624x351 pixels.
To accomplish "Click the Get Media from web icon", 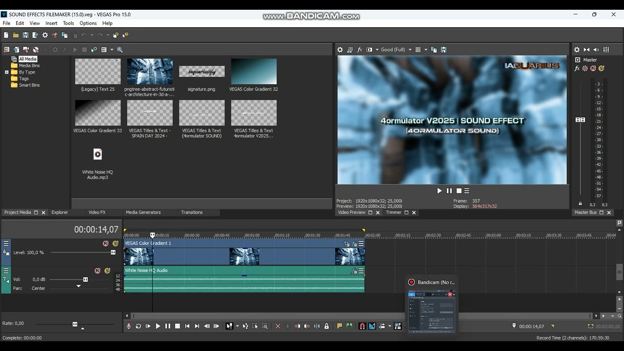I will (36, 50).
